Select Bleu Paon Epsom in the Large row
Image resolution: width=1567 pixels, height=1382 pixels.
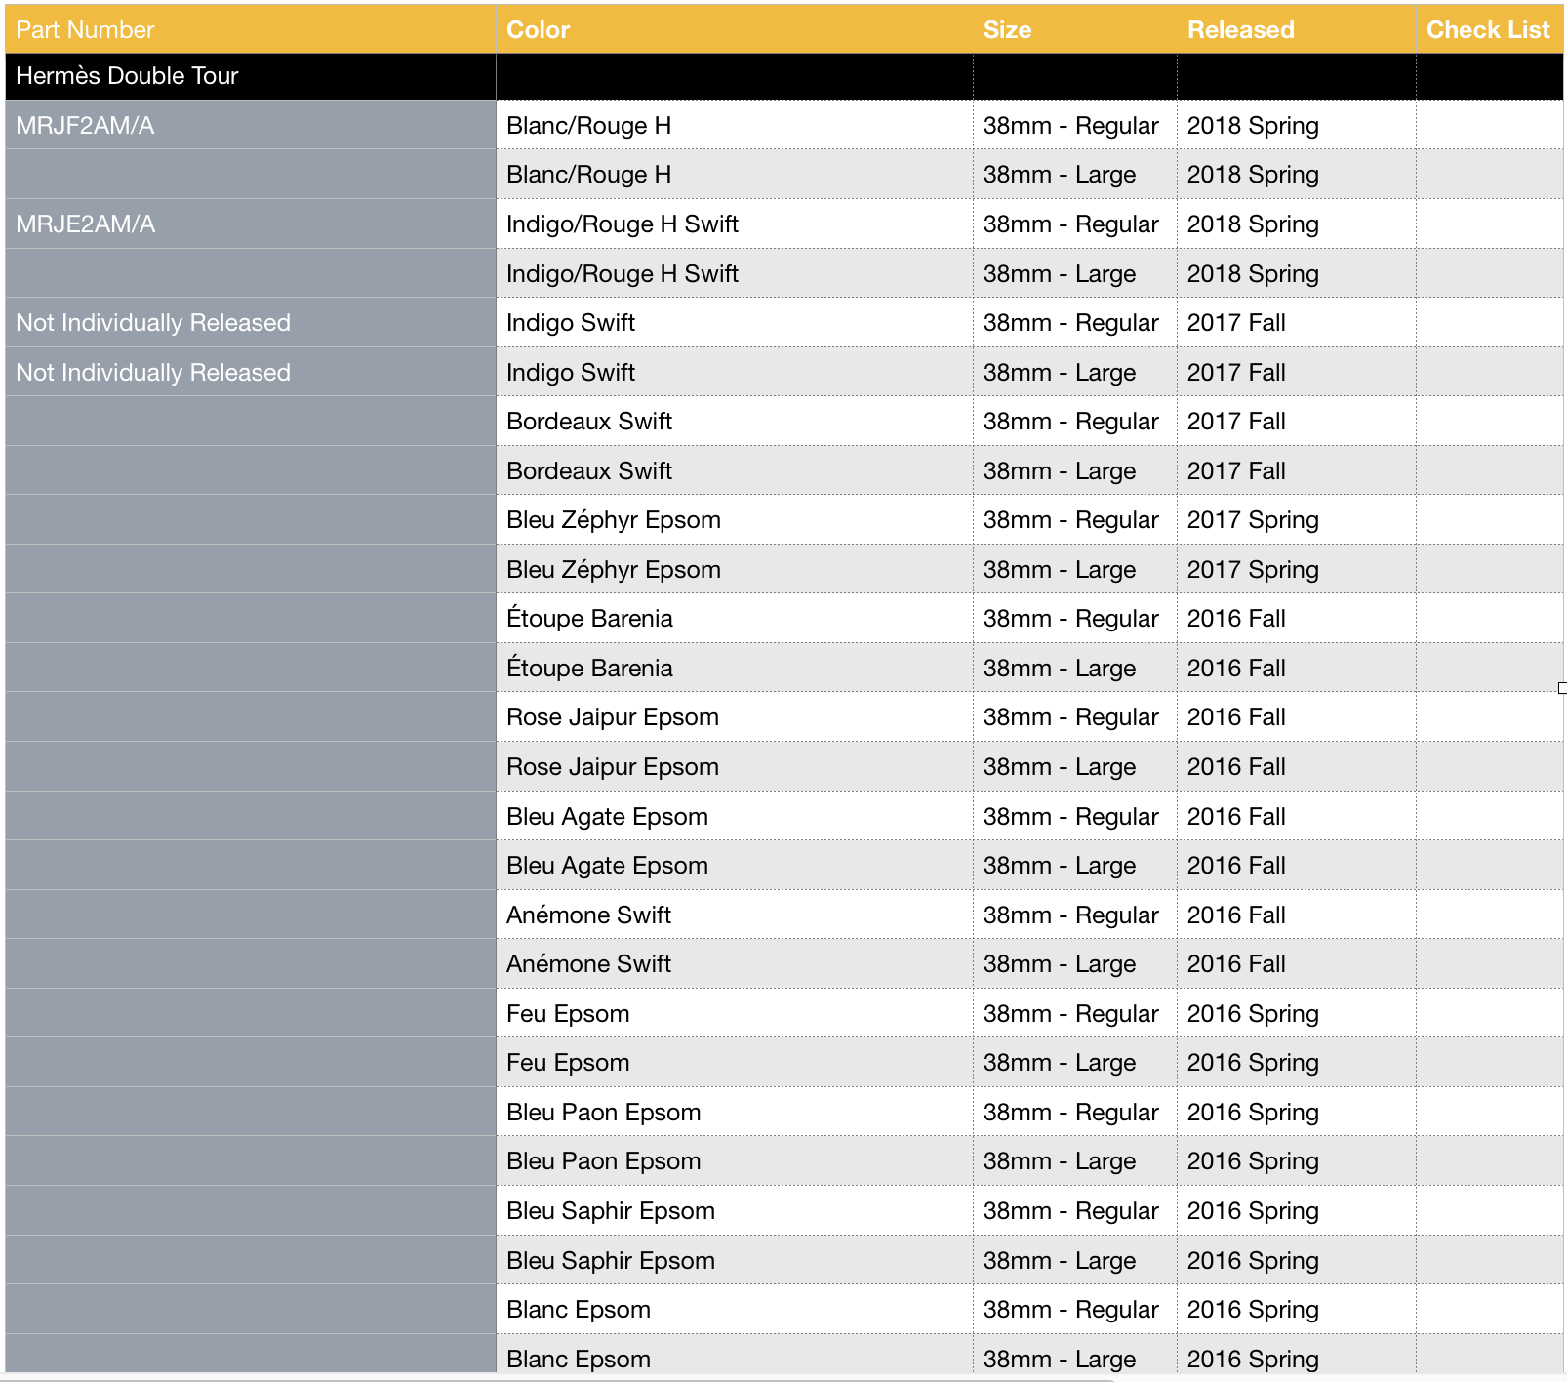coord(603,1161)
